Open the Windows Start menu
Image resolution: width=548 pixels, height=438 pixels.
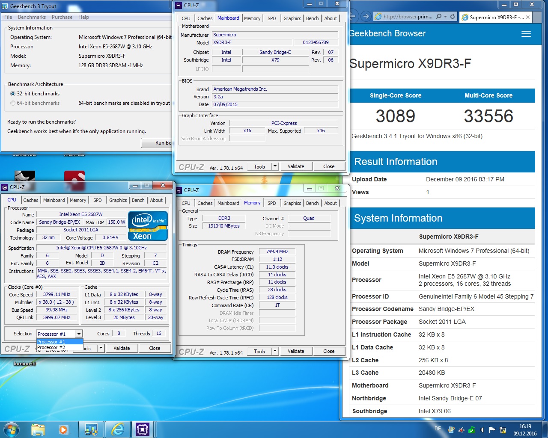click(x=11, y=429)
